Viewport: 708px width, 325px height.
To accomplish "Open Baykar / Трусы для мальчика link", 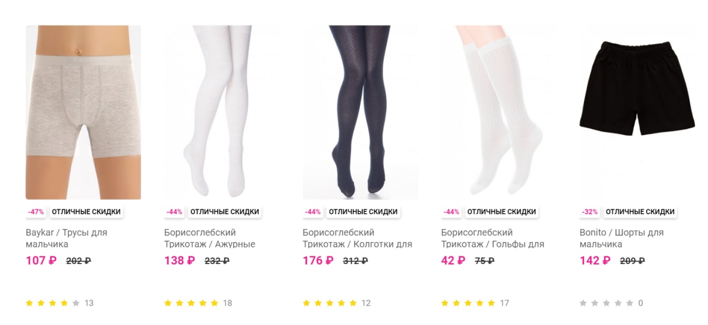I will pos(66,238).
